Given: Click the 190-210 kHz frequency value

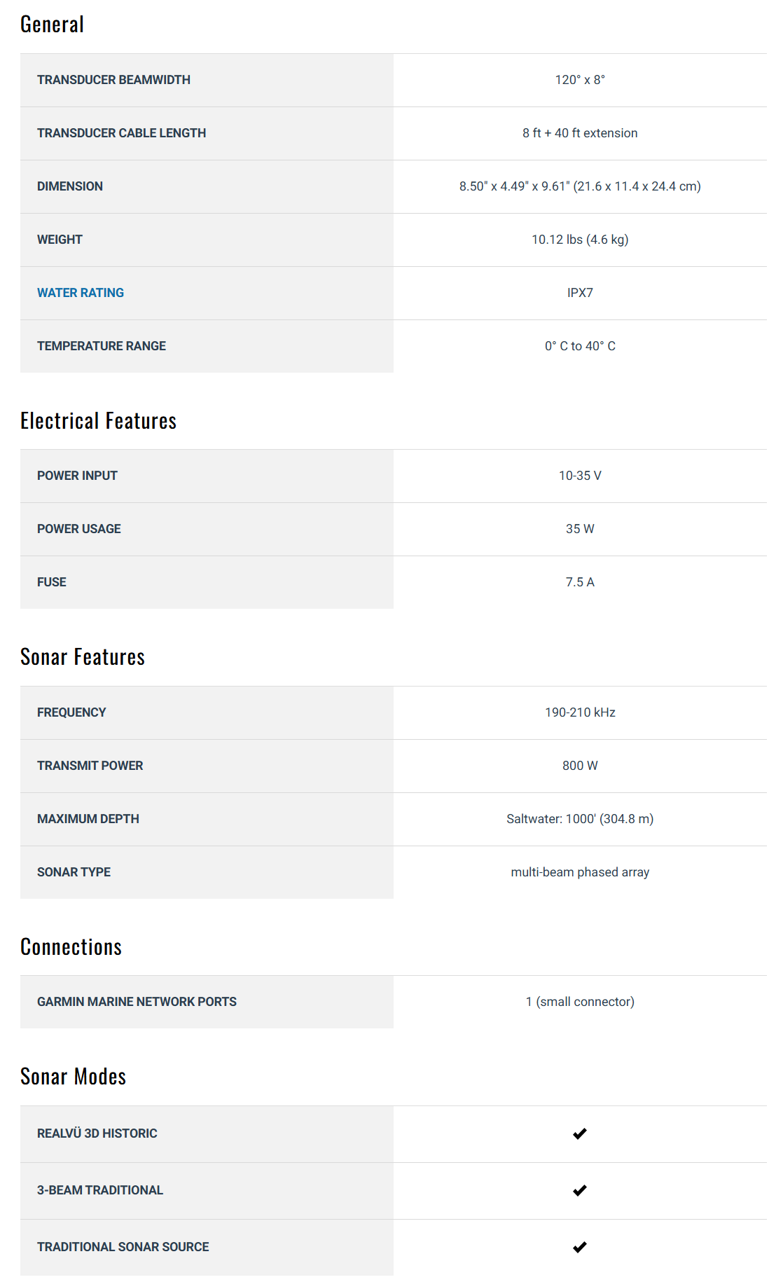Looking at the screenshot, I should click(580, 712).
